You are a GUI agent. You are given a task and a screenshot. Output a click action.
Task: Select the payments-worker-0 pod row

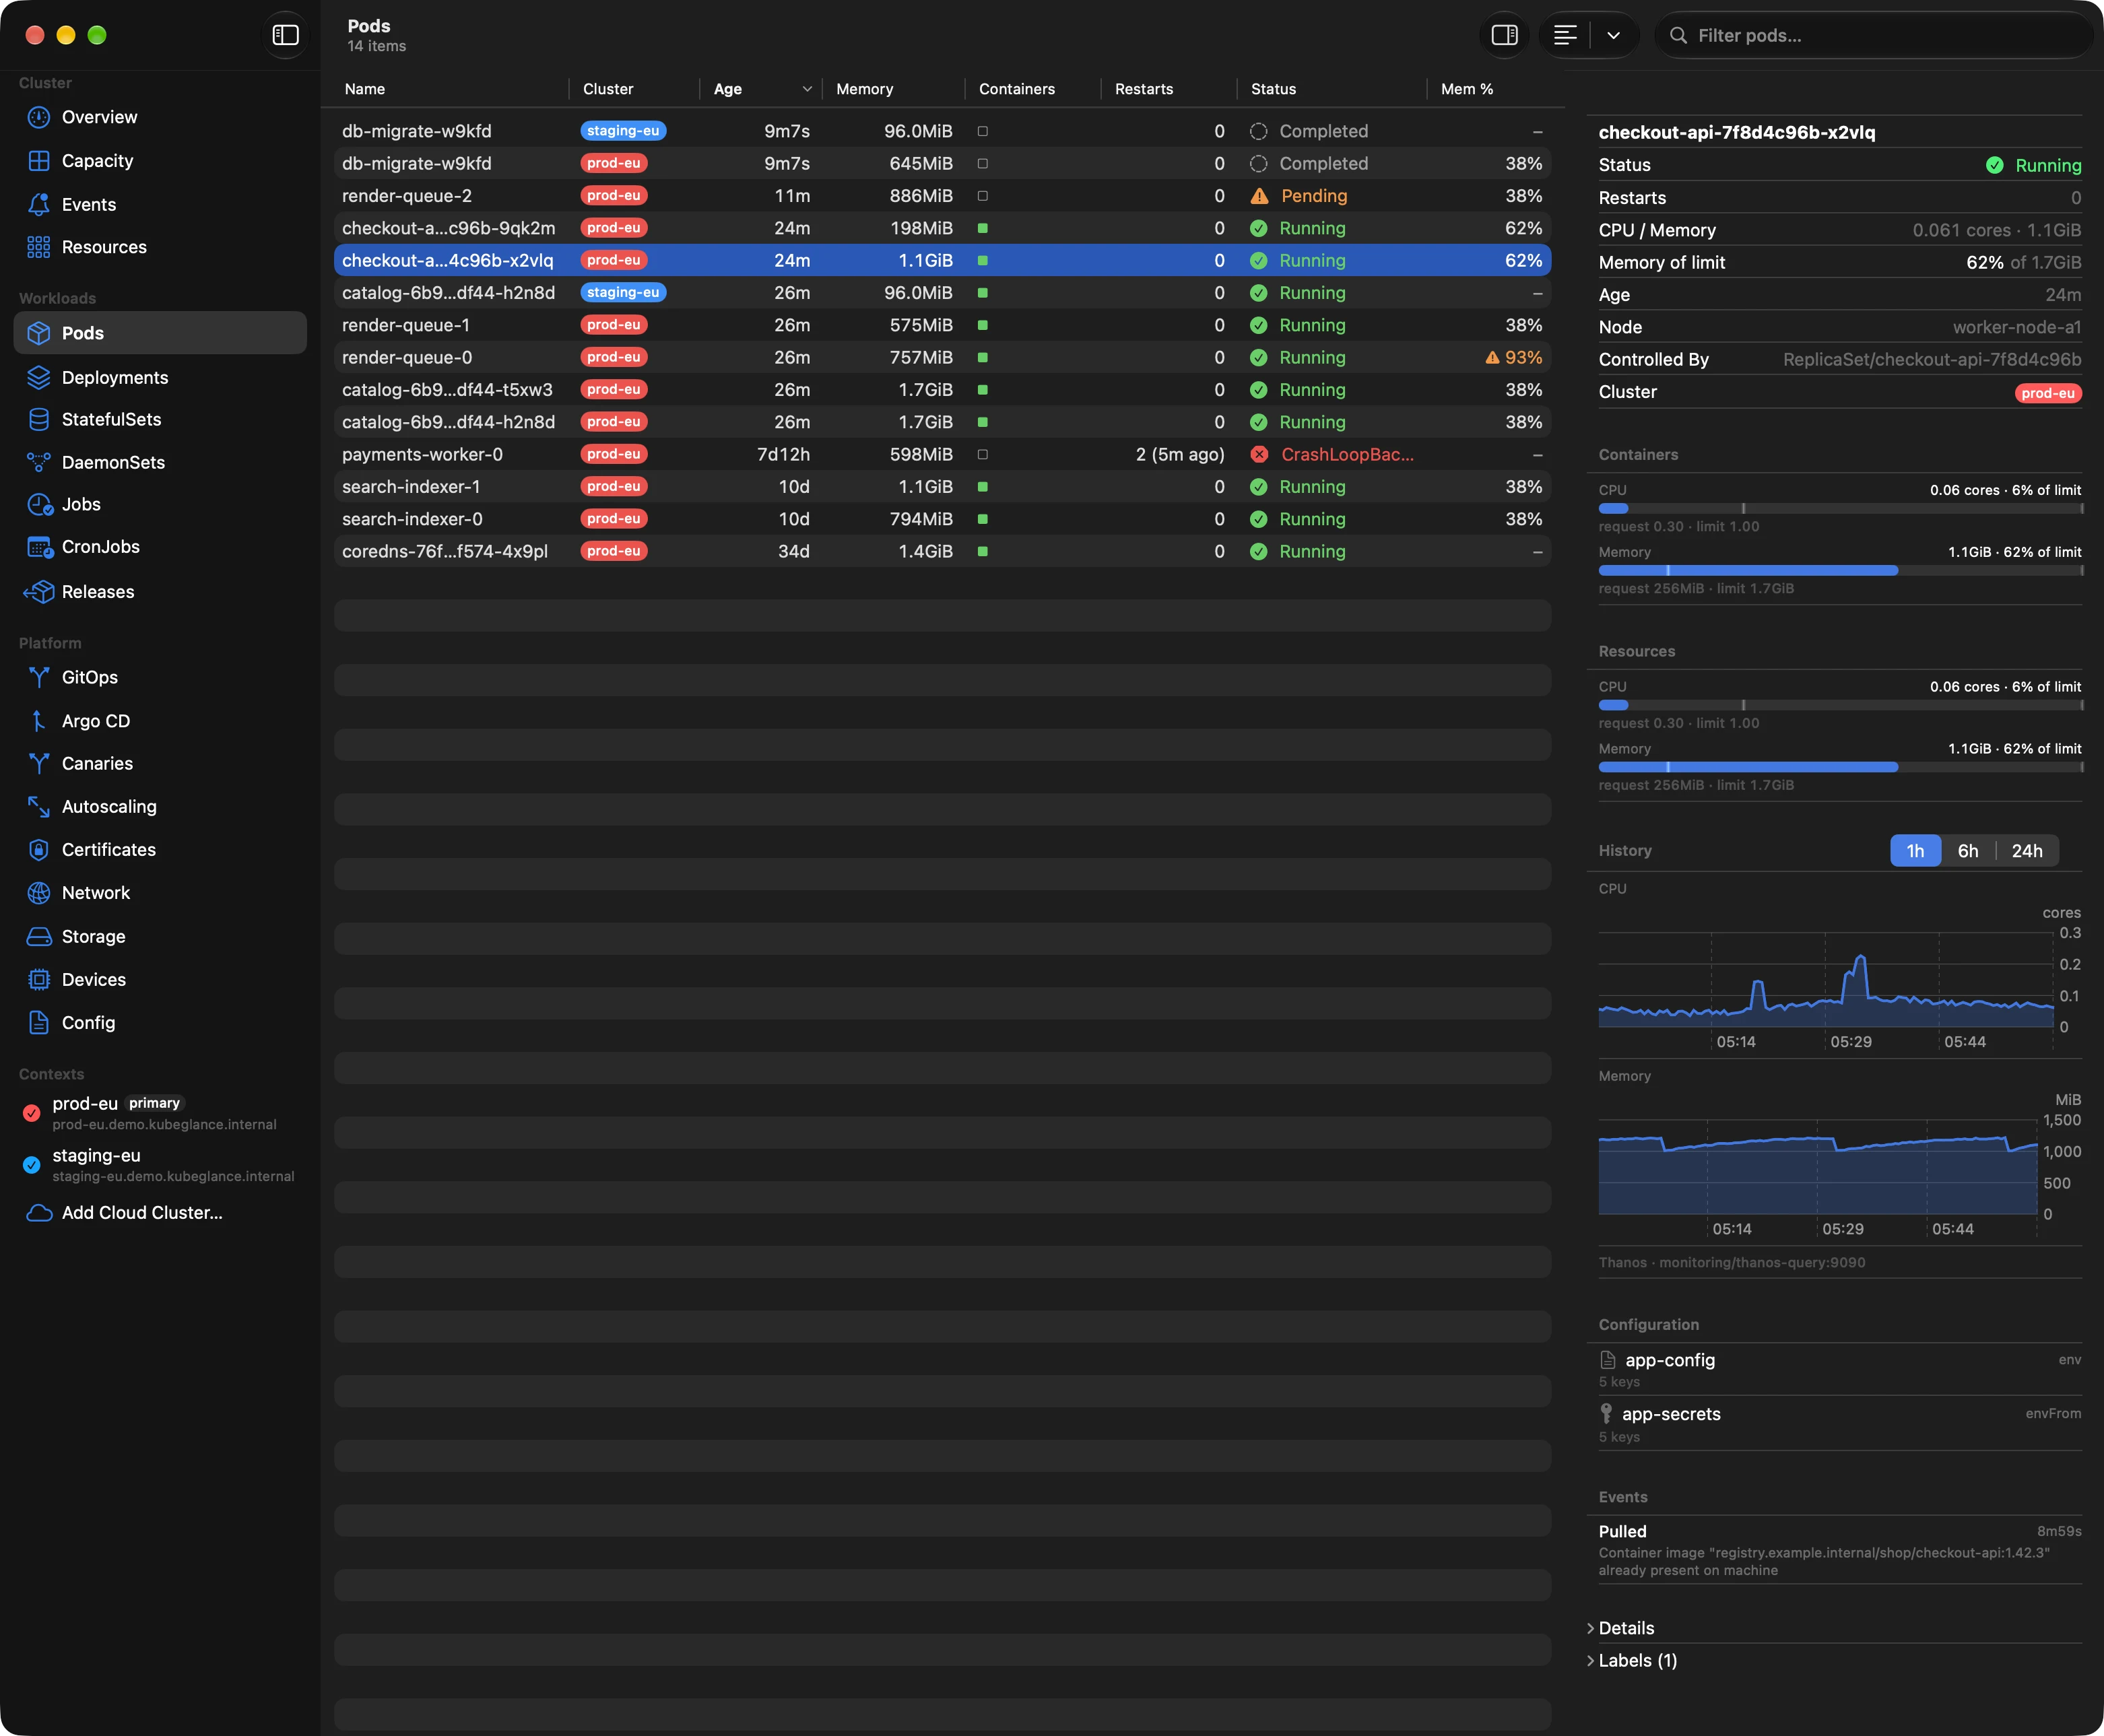[x=942, y=454]
